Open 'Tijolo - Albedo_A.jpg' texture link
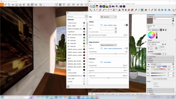The width and height of the screenshot is (176, 99). (110, 25)
